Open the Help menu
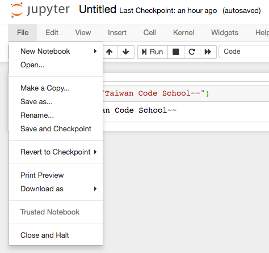The height and width of the screenshot is (253, 269). click(262, 33)
